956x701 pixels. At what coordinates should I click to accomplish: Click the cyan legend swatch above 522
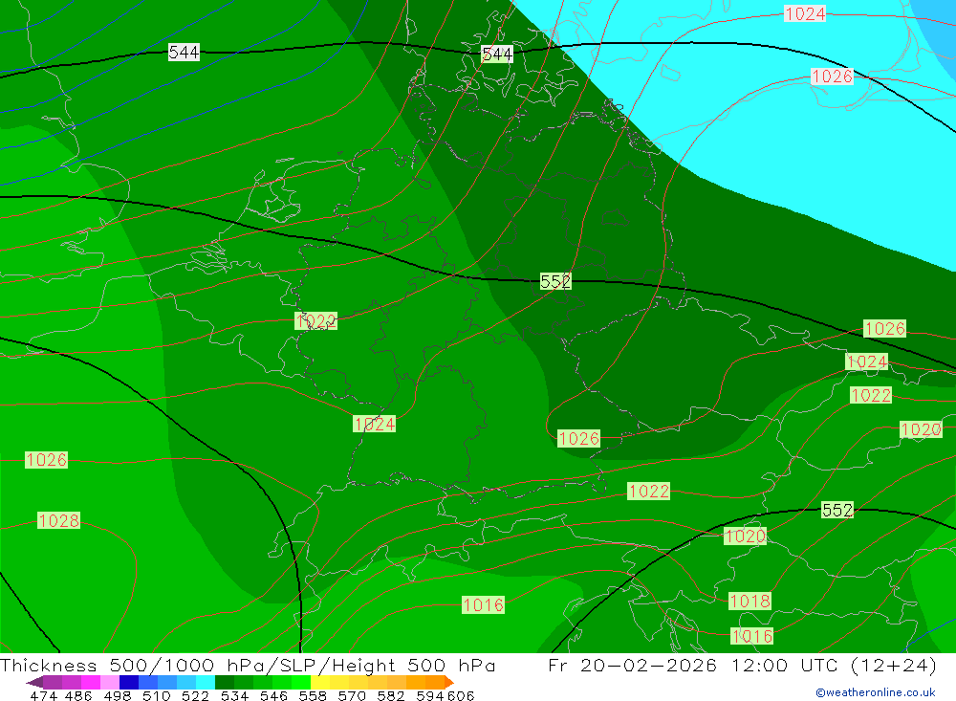point(206,682)
